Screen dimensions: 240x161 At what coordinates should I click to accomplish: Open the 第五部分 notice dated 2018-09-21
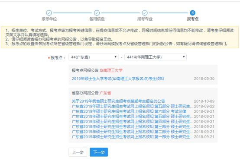click(x=133, y=117)
